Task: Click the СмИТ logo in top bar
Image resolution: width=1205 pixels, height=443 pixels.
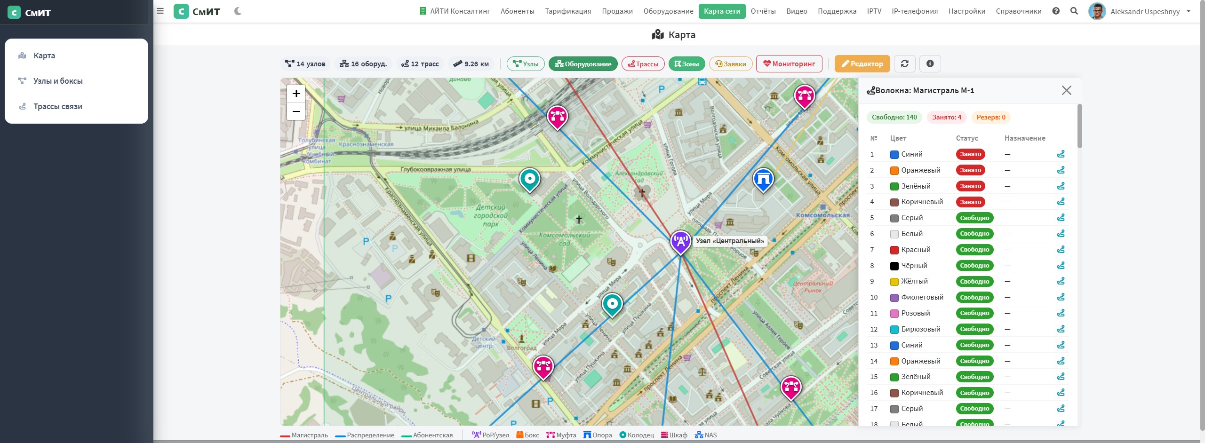Action: click(197, 11)
